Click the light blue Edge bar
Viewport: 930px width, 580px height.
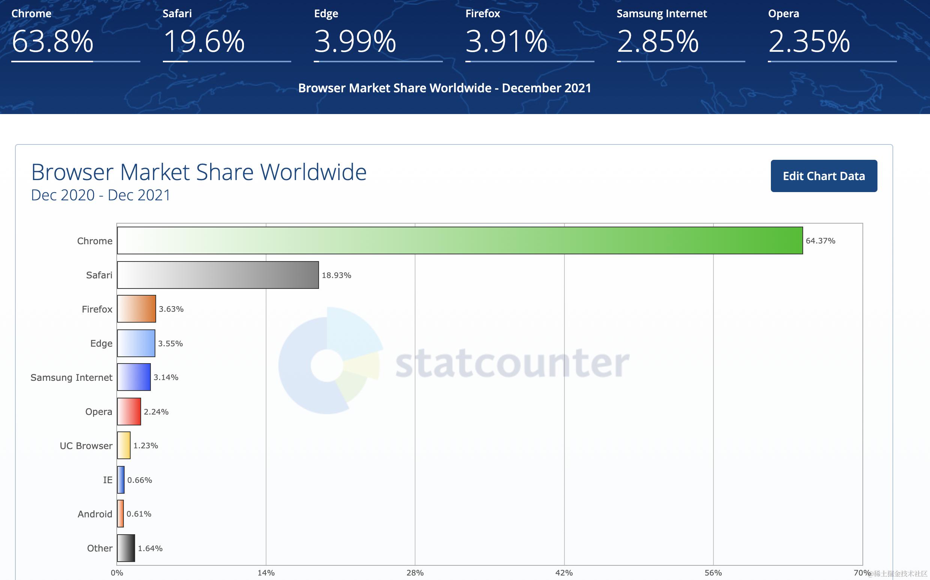click(136, 343)
